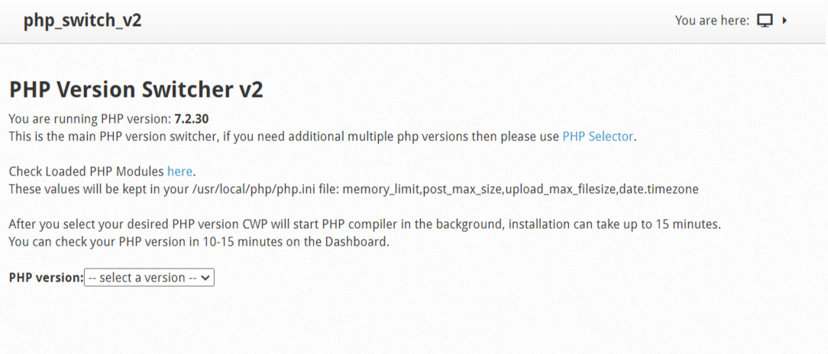The image size is (828, 354).
Task: Click the 'PHP version:' field label
Action: tap(47, 278)
